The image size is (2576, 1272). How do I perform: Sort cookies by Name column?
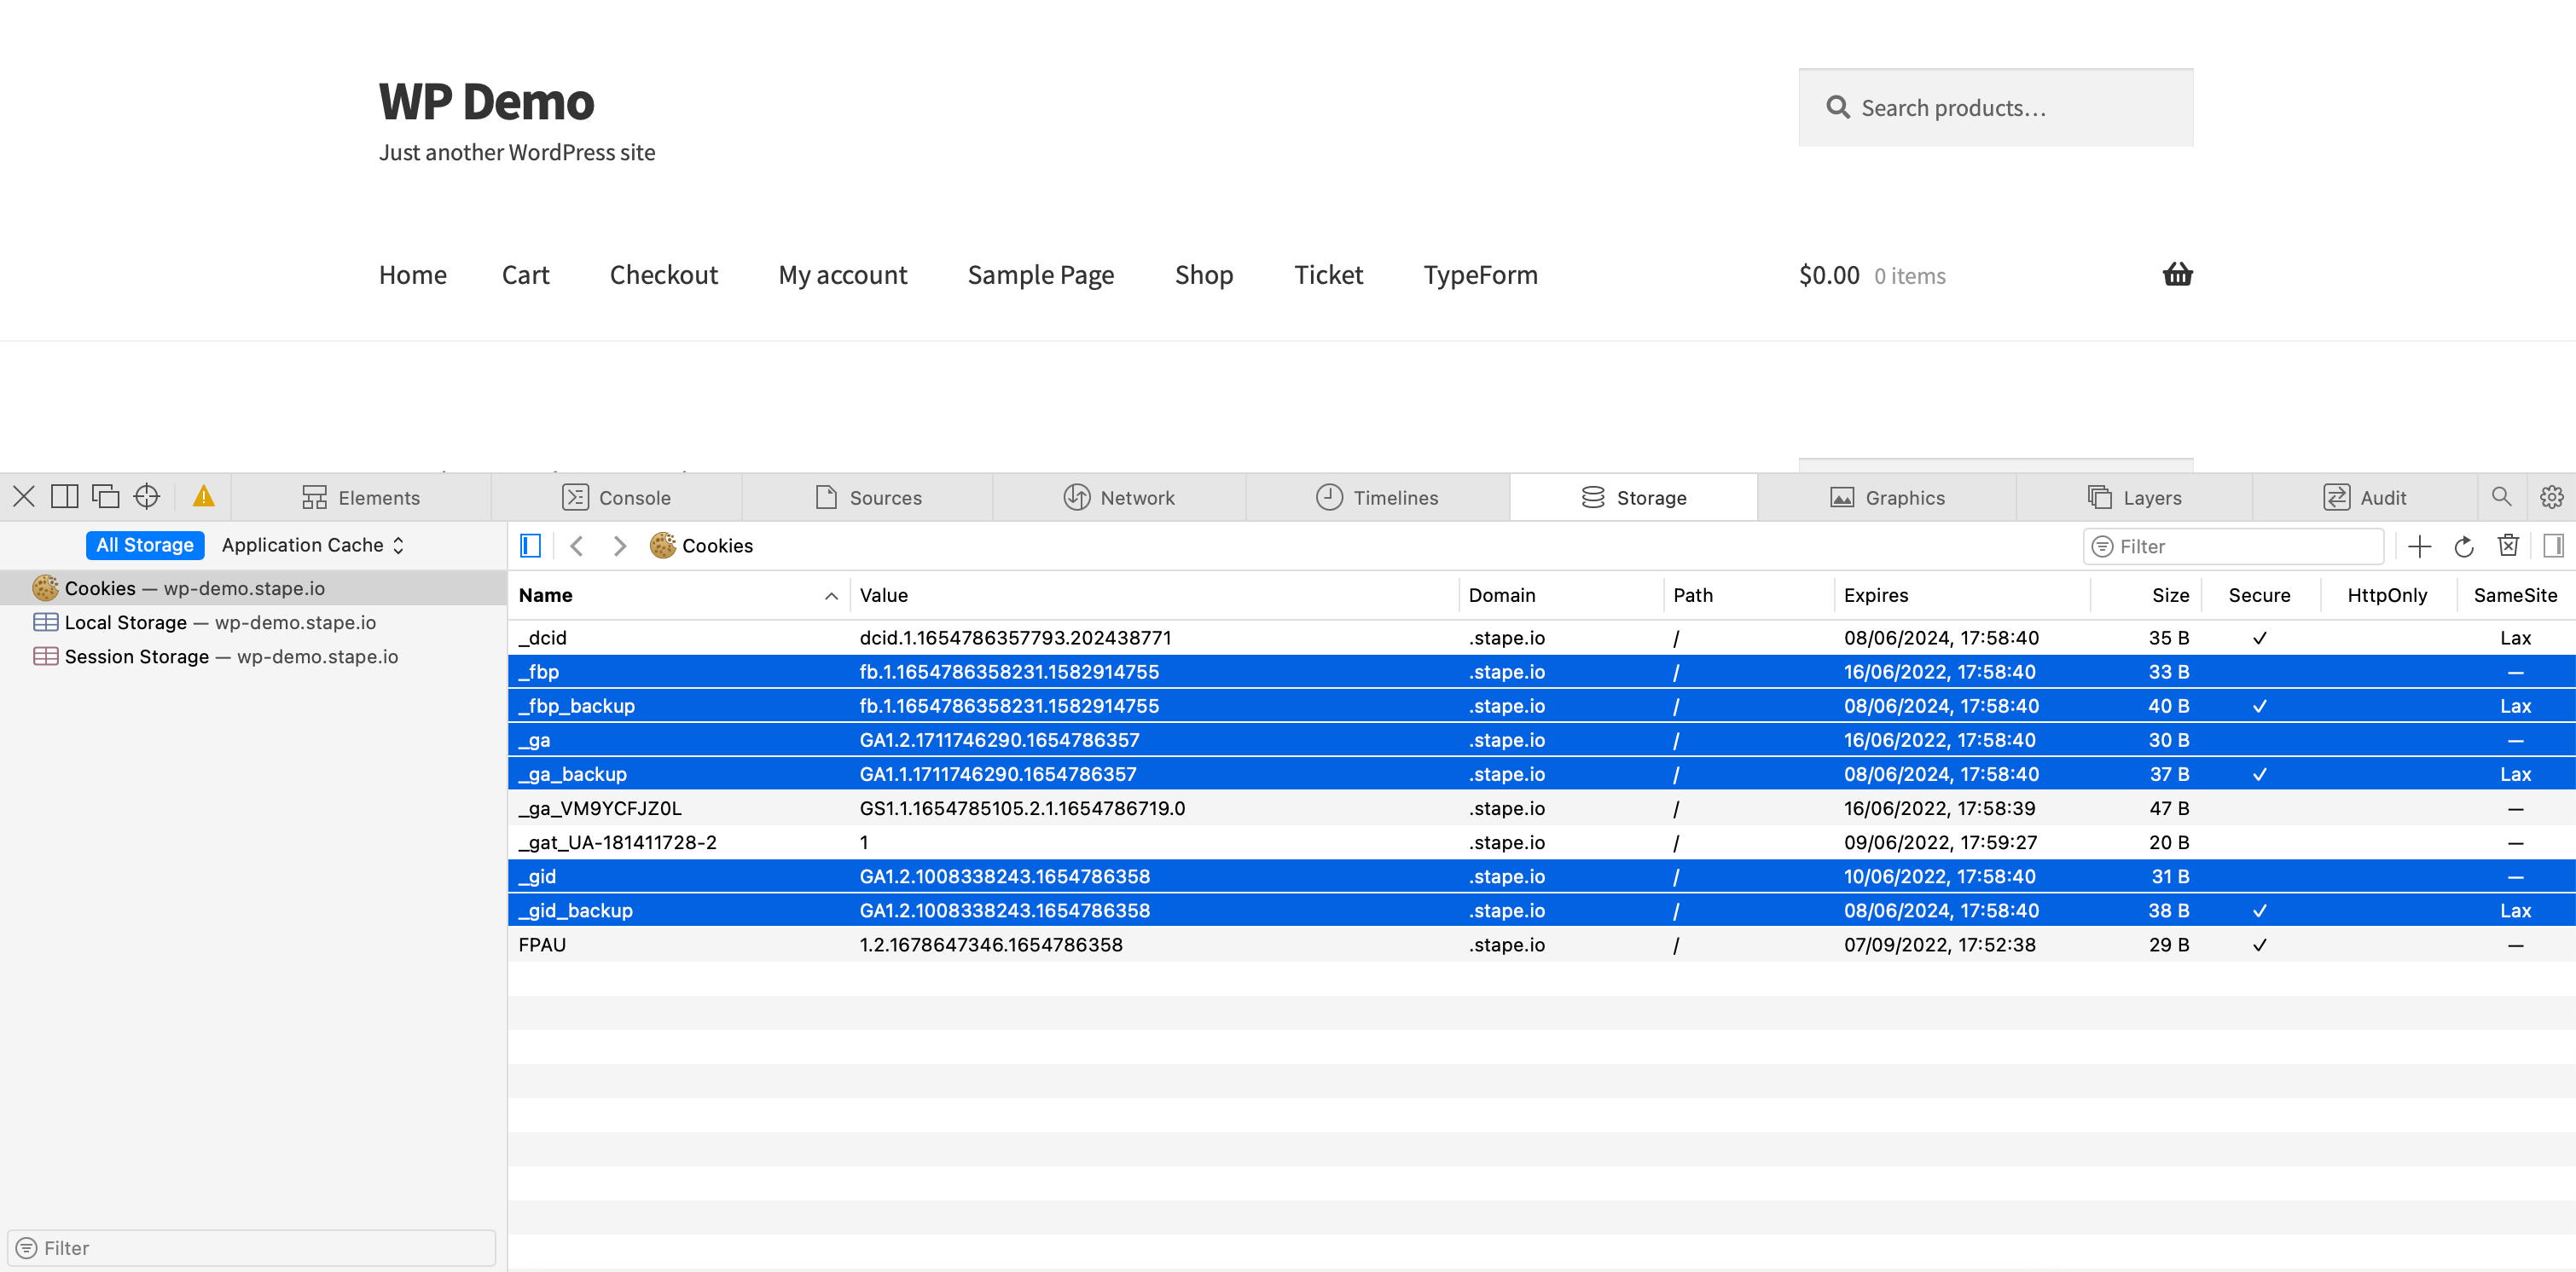click(x=679, y=596)
